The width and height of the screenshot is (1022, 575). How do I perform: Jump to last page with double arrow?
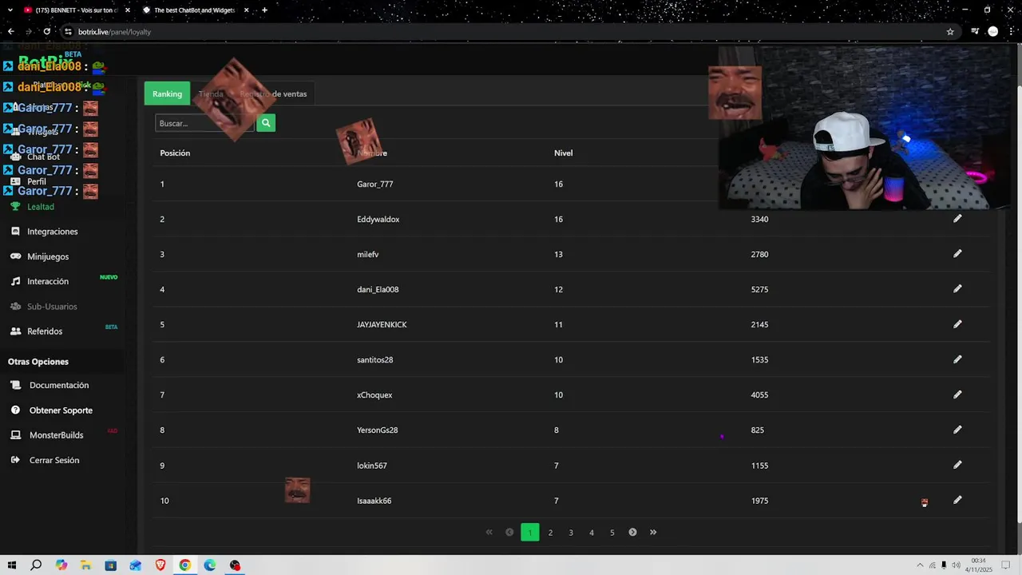[x=653, y=533]
